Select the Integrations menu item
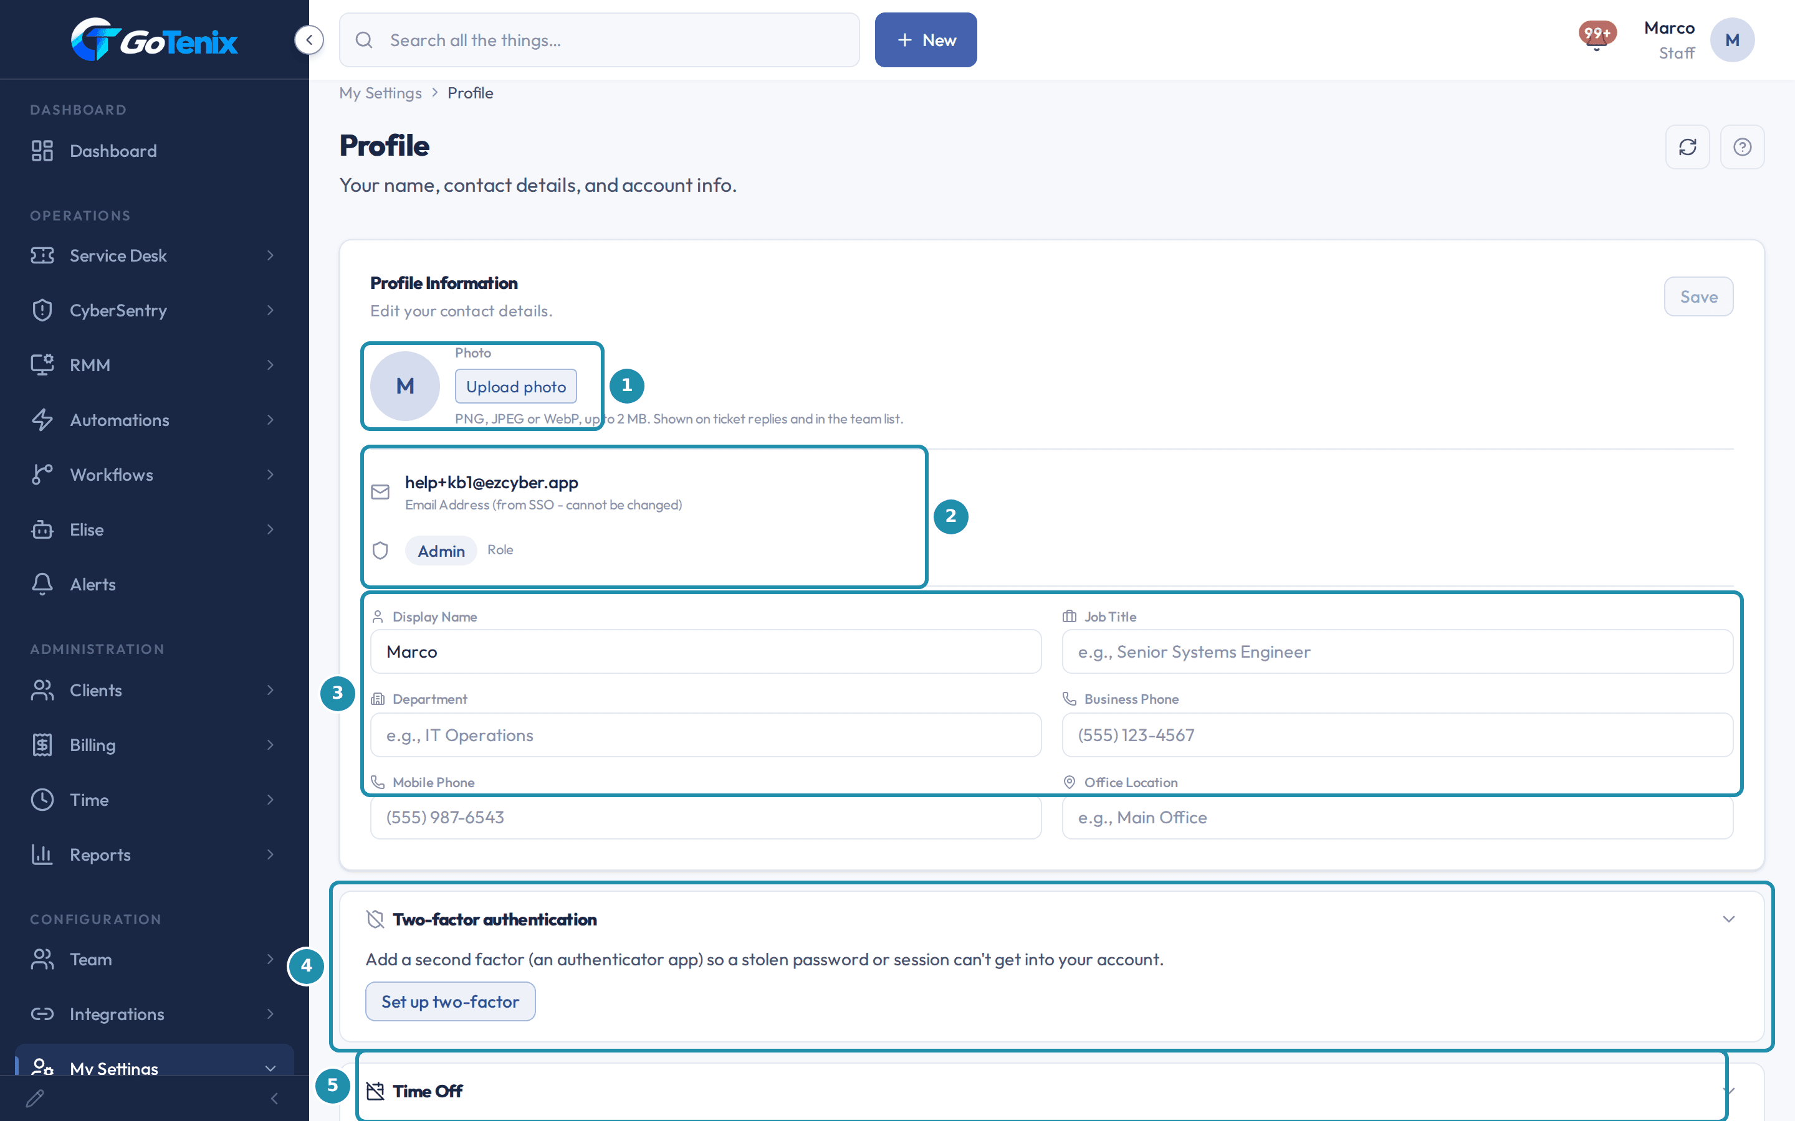This screenshot has width=1795, height=1121. pos(155,1015)
